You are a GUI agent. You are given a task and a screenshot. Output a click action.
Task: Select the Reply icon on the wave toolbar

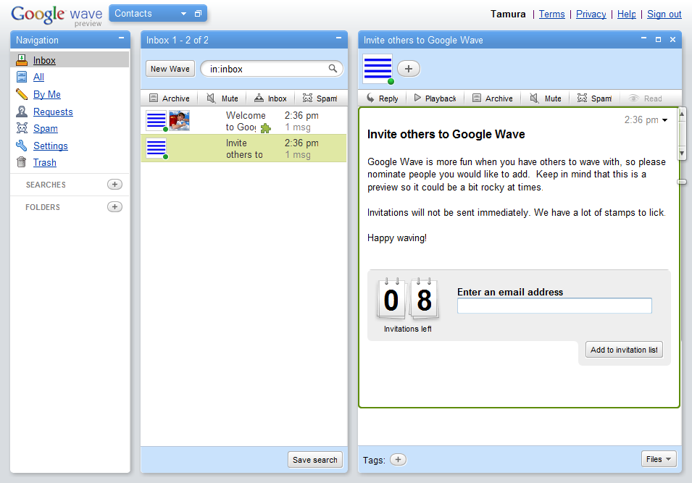(x=370, y=98)
